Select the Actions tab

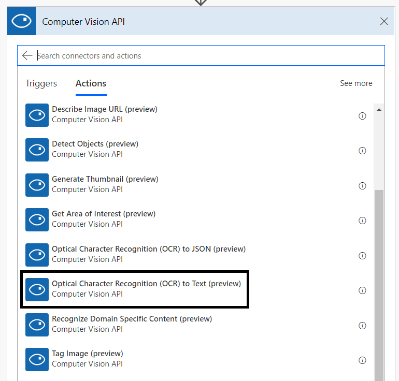pos(91,83)
